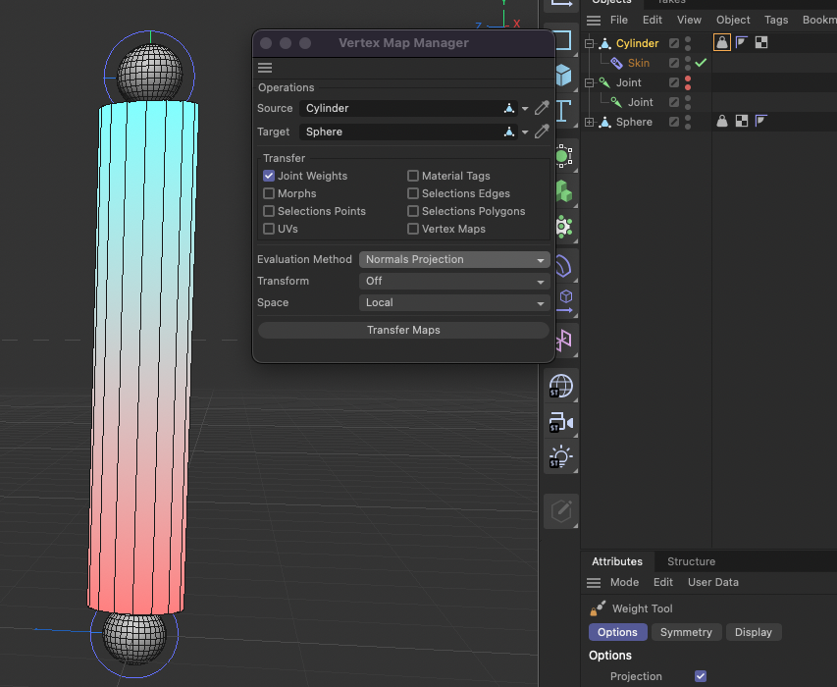
Task: Open the camera tool in side toolbar
Action: pos(562,422)
